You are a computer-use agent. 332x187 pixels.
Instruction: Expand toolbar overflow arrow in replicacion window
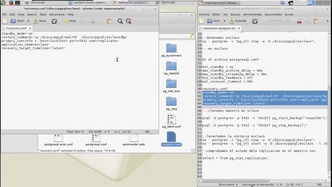tap(327, 21)
